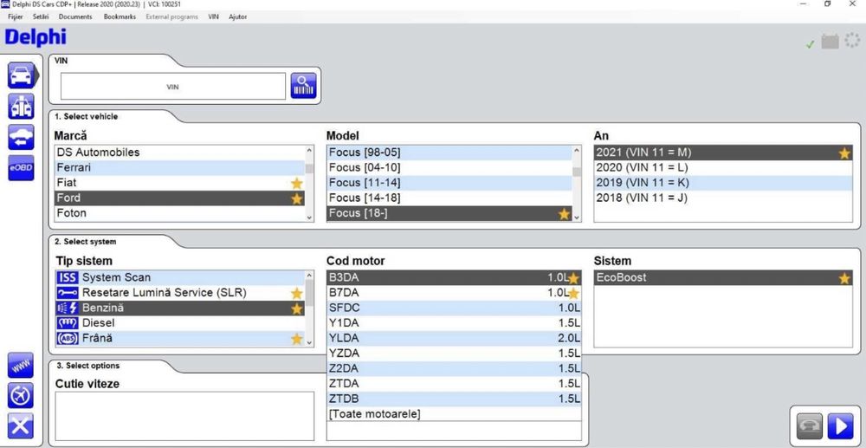Click Model list scrollbar down arrow

tap(577, 218)
